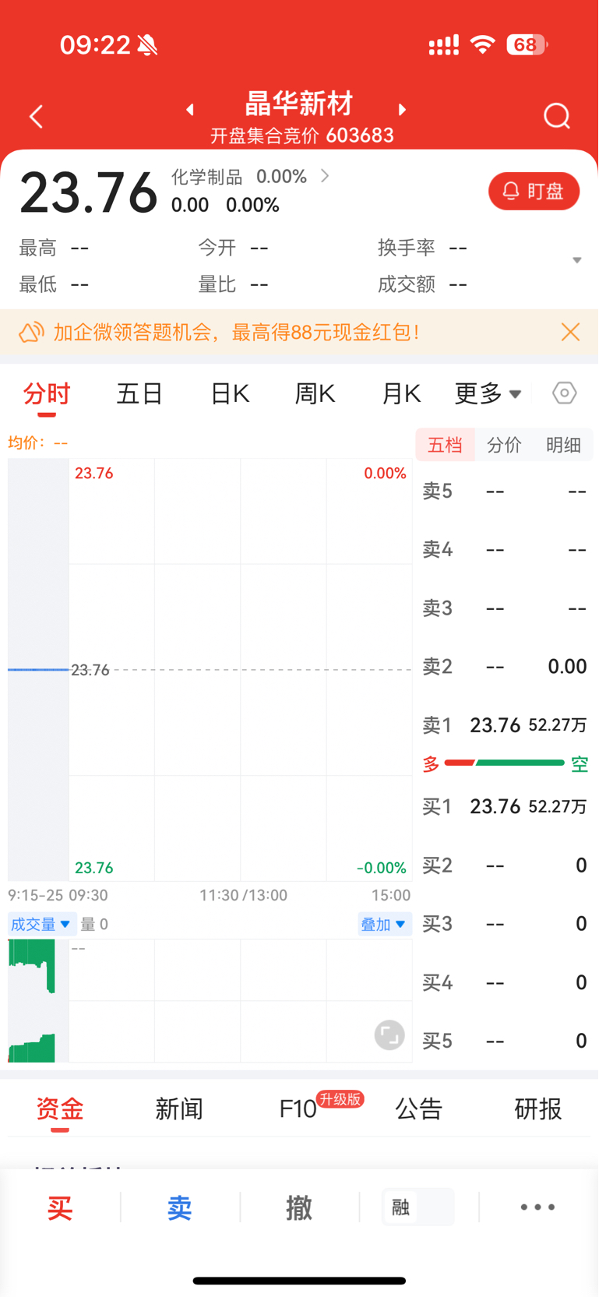Switch to 分时 chart tab
This screenshot has width=599, height=1297.
[47, 394]
